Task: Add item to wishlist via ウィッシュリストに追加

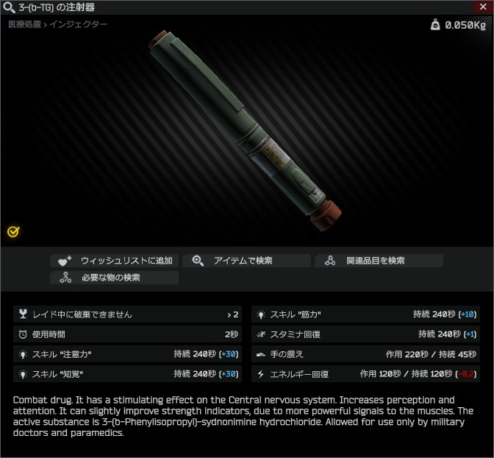Action: (x=115, y=261)
